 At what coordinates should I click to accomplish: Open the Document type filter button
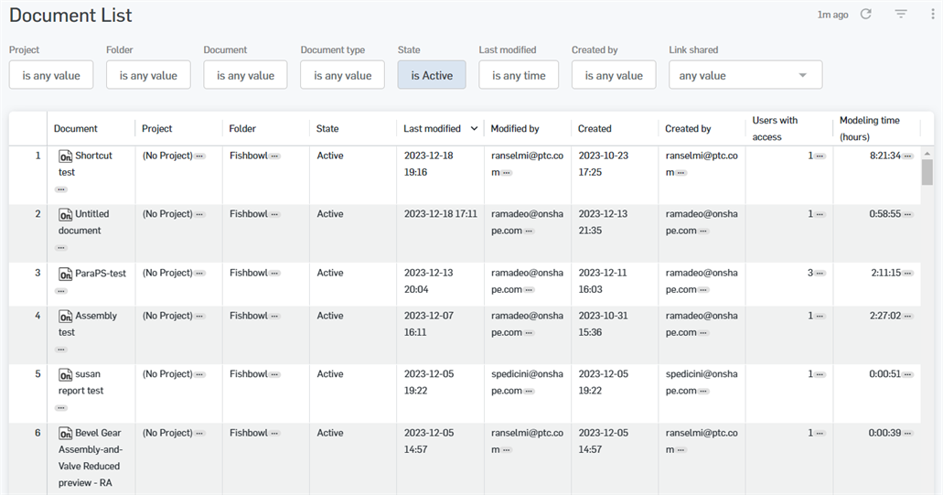[342, 76]
